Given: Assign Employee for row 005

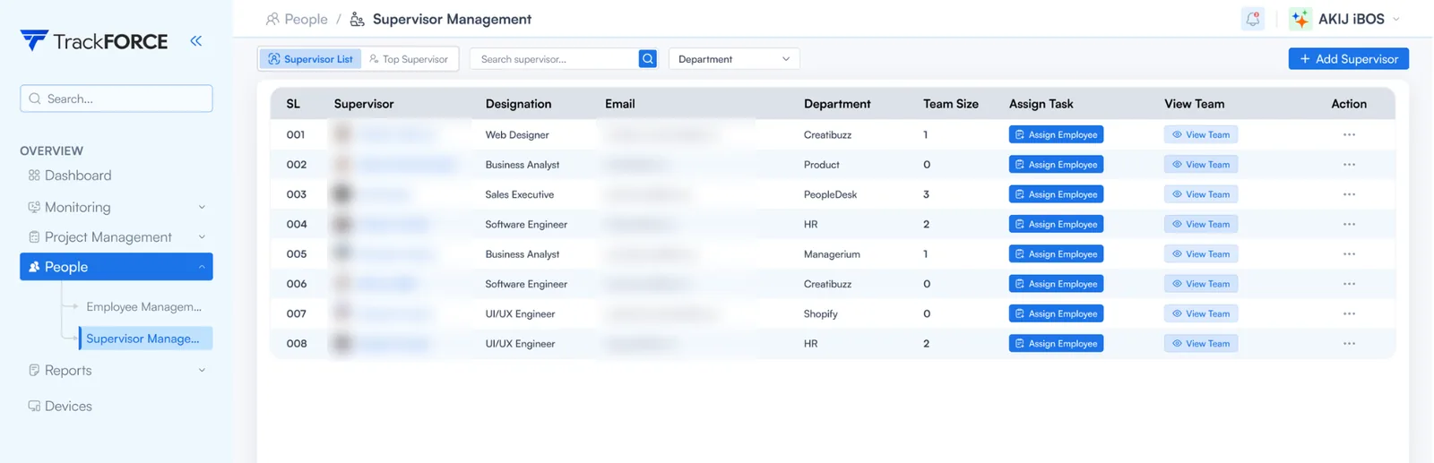Looking at the screenshot, I should [1056, 254].
